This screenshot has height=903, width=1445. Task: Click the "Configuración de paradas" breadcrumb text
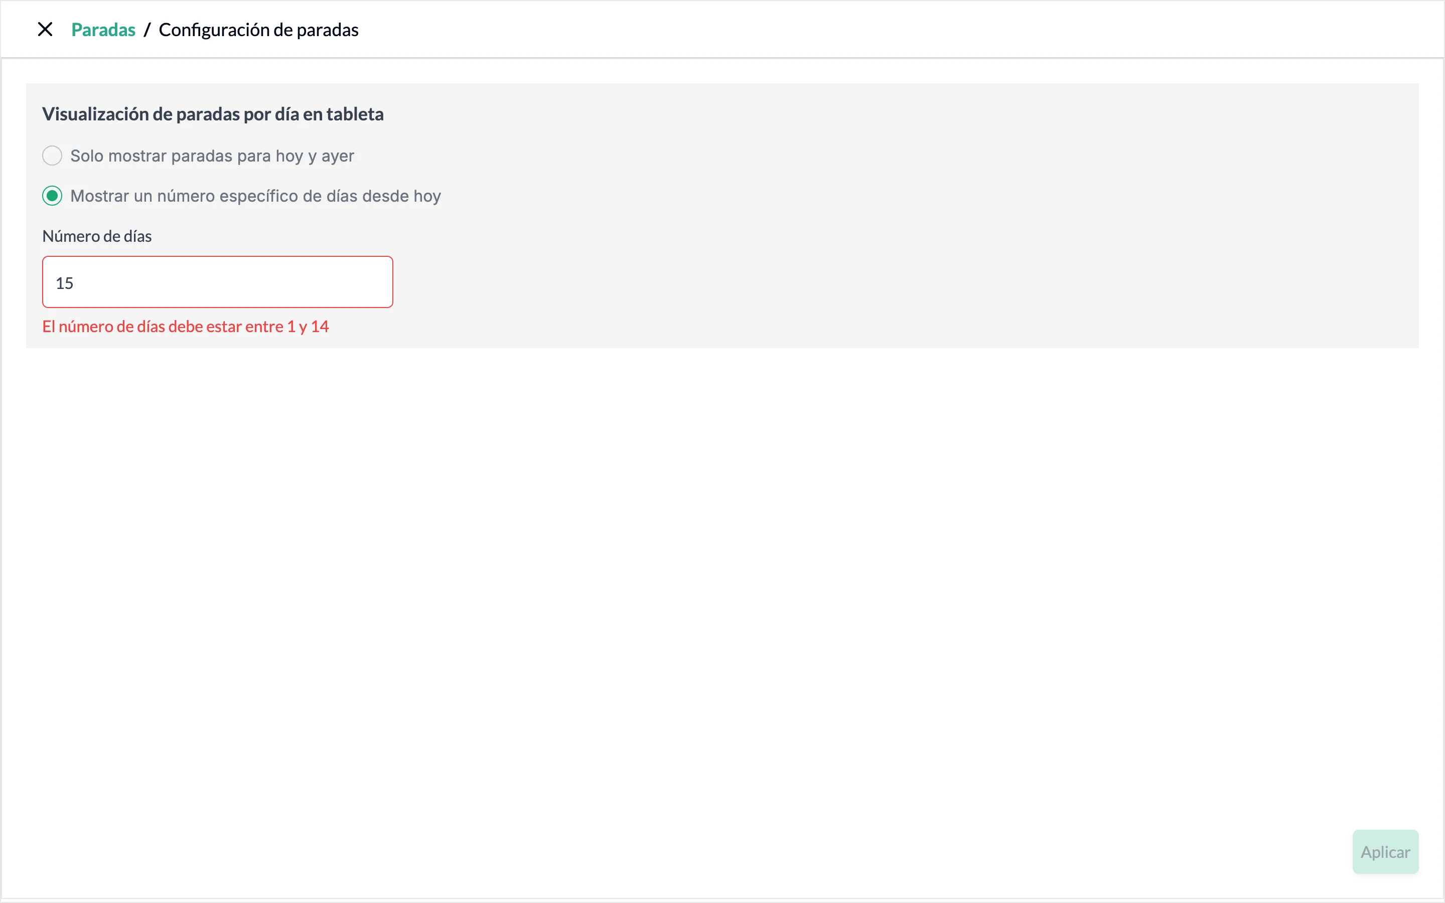[258, 30]
